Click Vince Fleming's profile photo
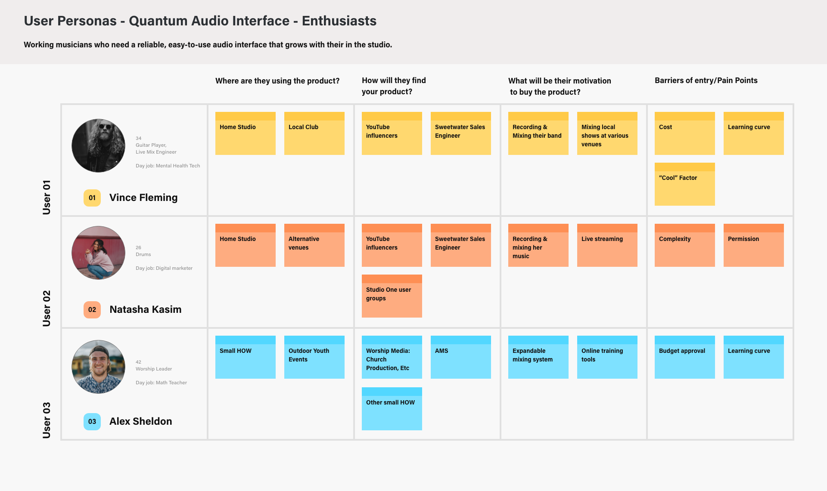The height and width of the screenshot is (491, 827). (x=99, y=146)
